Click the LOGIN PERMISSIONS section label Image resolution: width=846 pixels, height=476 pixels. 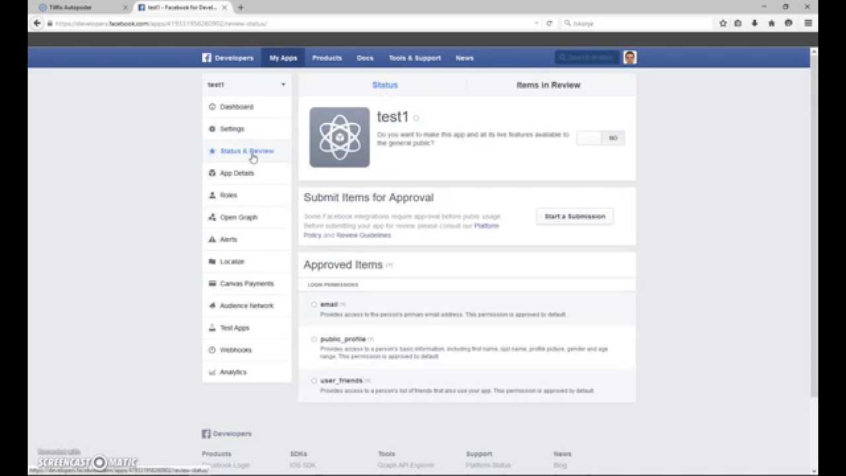tap(333, 285)
